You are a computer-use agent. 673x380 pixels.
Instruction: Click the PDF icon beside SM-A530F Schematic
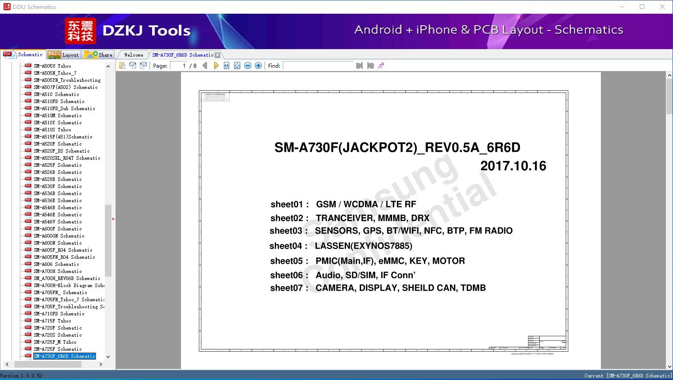coord(28,186)
